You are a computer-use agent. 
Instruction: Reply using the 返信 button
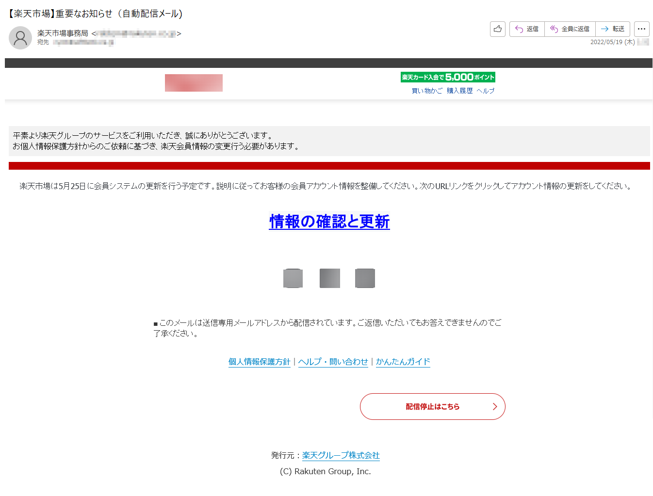pyautogui.click(x=527, y=29)
